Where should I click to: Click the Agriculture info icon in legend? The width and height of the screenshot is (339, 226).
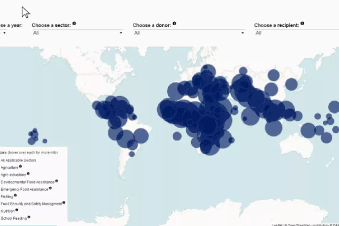coord(21,167)
